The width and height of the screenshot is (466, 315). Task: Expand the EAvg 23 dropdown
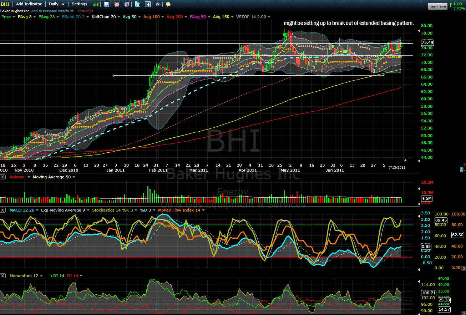click(58, 17)
